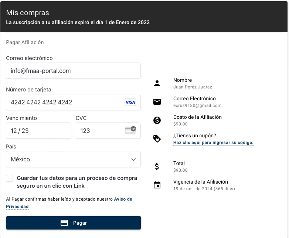Click the coupon tag icon

157,139
